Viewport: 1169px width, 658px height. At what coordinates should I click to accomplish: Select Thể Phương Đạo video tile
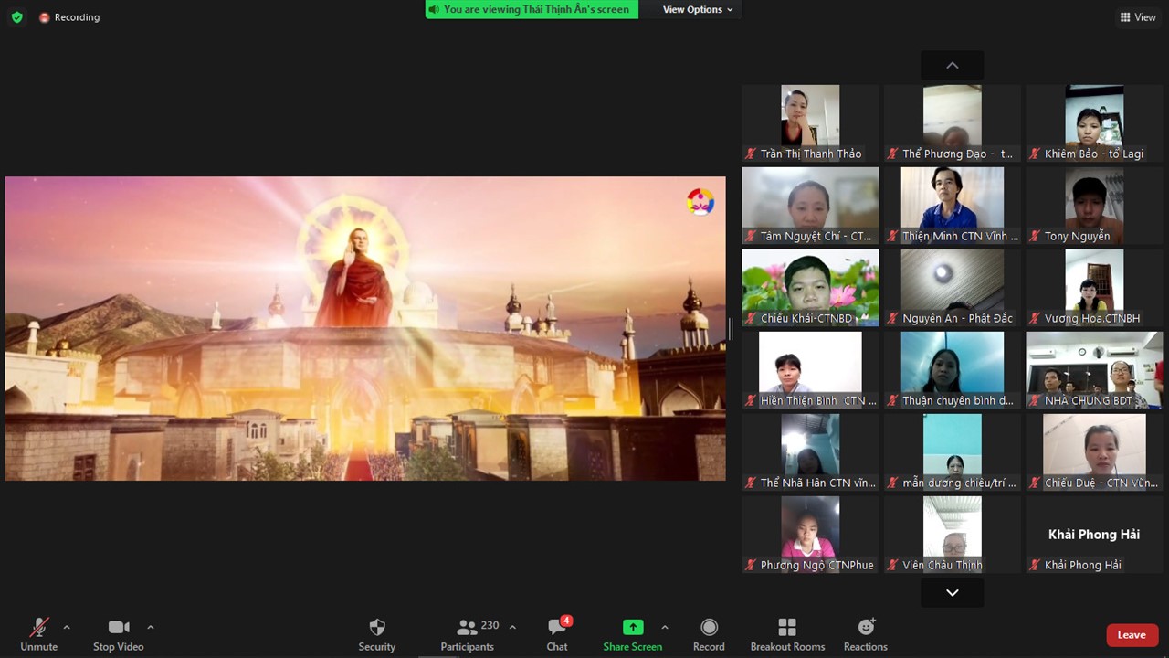coord(953,123)
